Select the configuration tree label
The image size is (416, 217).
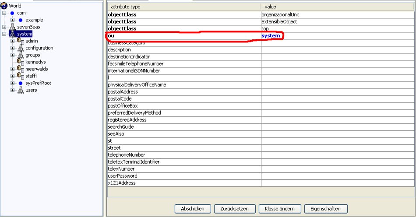39,48
